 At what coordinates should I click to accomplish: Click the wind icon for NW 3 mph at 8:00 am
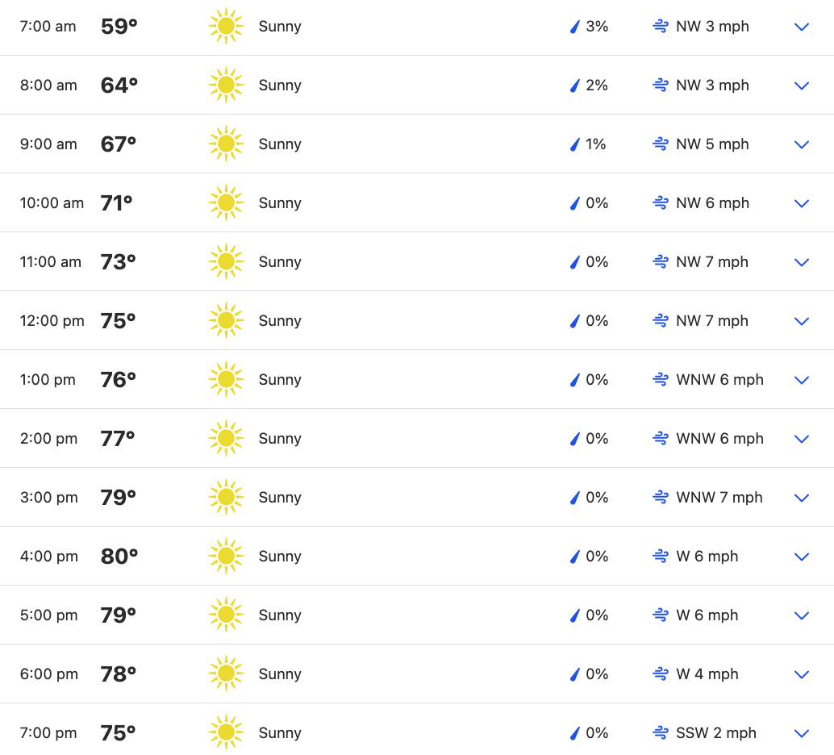click(x=660, y=85)
